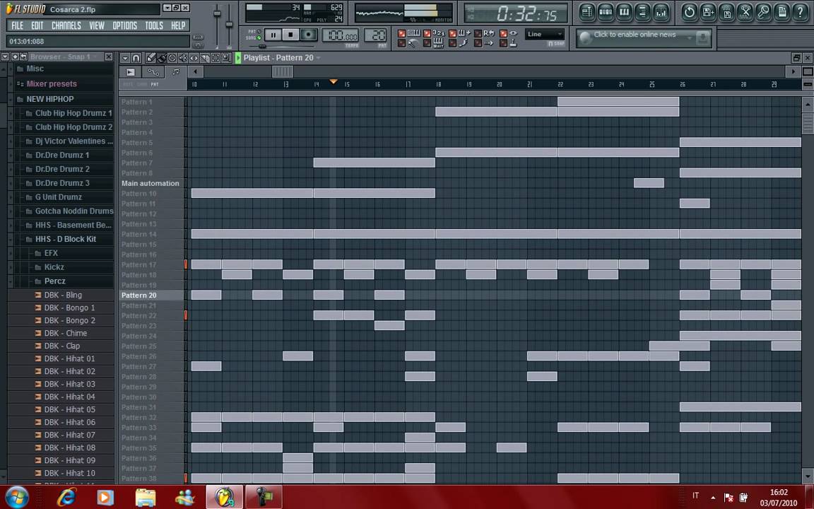The image size is (814, 509).
Task: Select the playlist delete tool
Action: point(172,58)
